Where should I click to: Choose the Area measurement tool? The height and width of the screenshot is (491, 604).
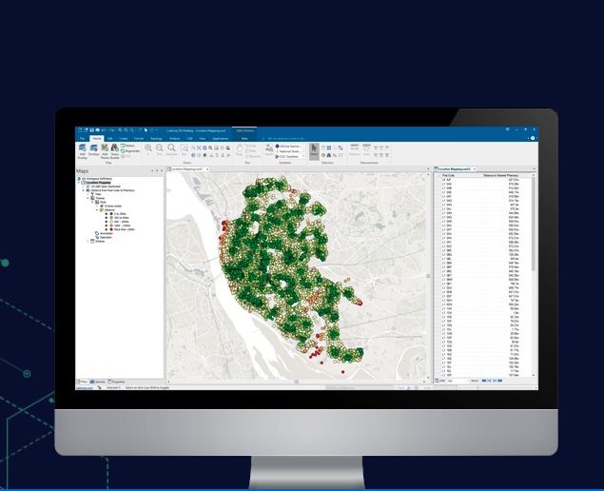point(367,149)
